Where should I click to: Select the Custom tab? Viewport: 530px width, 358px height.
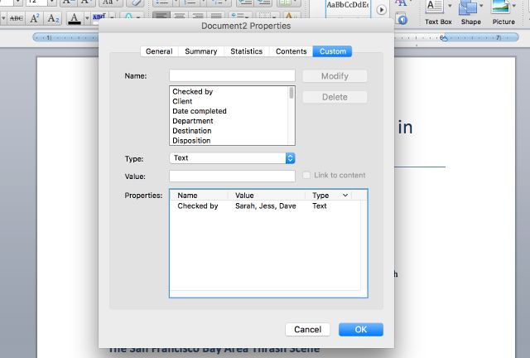click(333, 51)
